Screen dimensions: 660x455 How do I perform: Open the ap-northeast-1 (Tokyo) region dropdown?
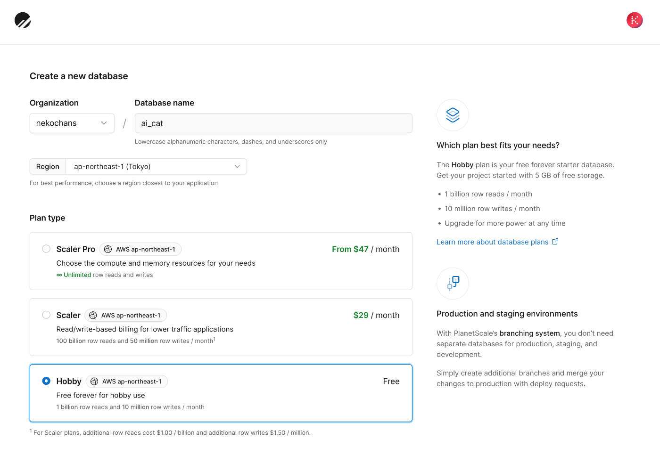157,167
